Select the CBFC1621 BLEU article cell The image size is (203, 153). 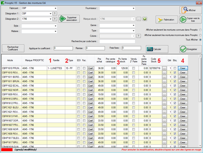click(12, 107)
